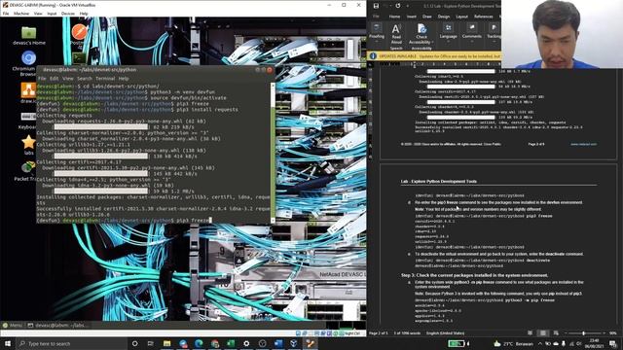Open the Windows notification center
The height and width of the screenshot is (350, 623).
(613, 343)
